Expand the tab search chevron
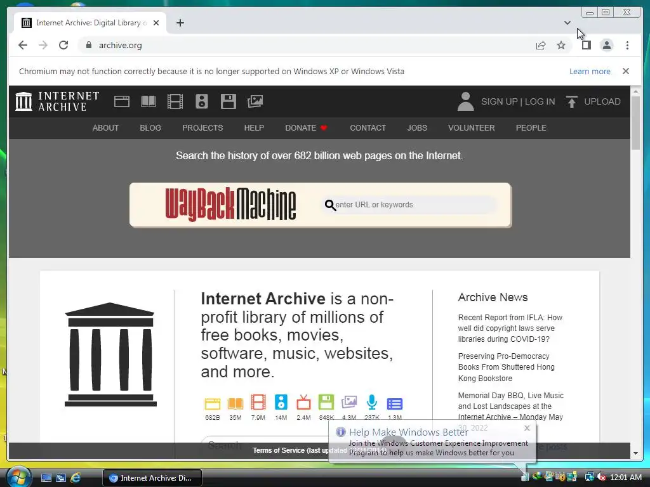This screenshot has width=650, height=487. (567, 23)
